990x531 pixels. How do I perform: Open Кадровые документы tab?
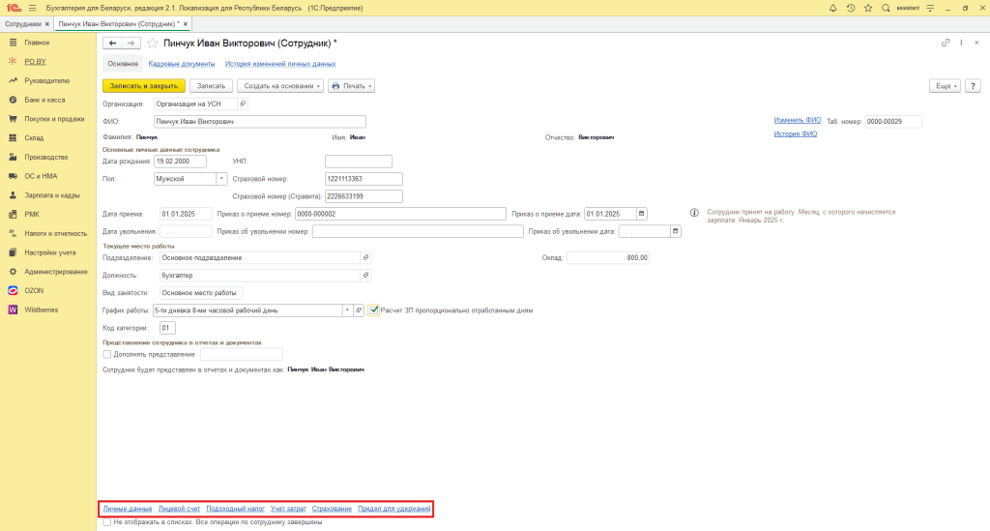click(x=181, y=64)
